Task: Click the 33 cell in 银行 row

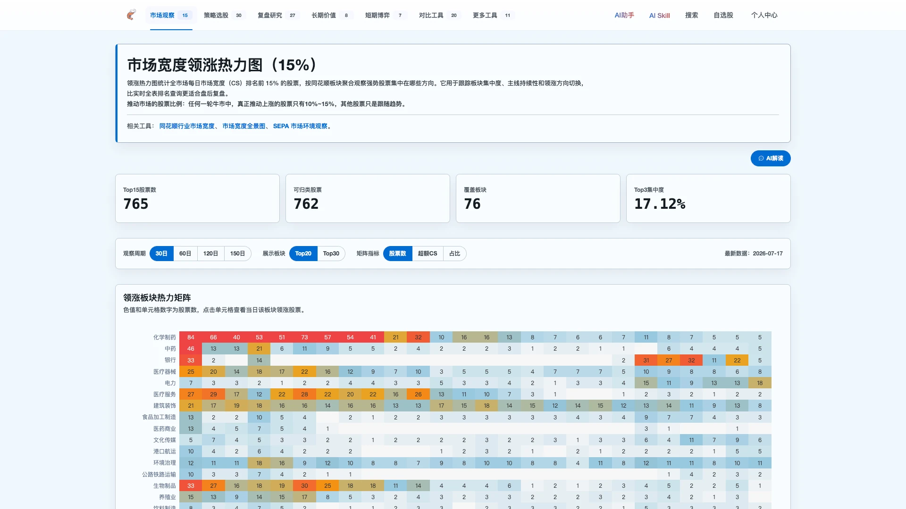Action: click(191, 360)
